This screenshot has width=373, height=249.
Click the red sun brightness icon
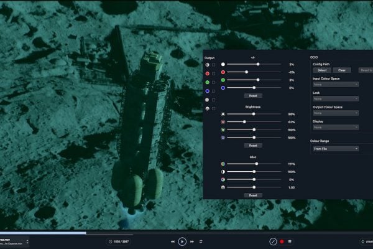pos(223,122)
